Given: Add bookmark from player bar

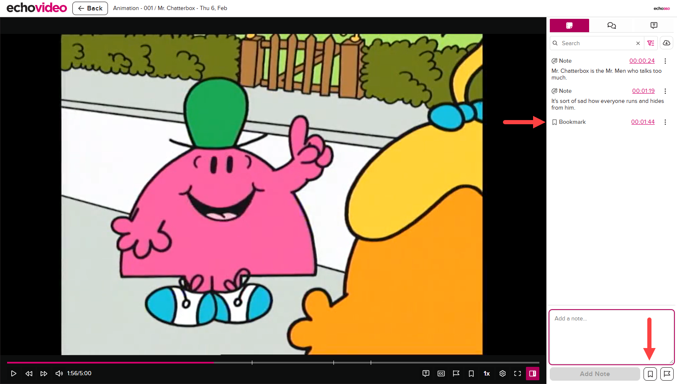Looking at the screenshot, I should 471,374.
